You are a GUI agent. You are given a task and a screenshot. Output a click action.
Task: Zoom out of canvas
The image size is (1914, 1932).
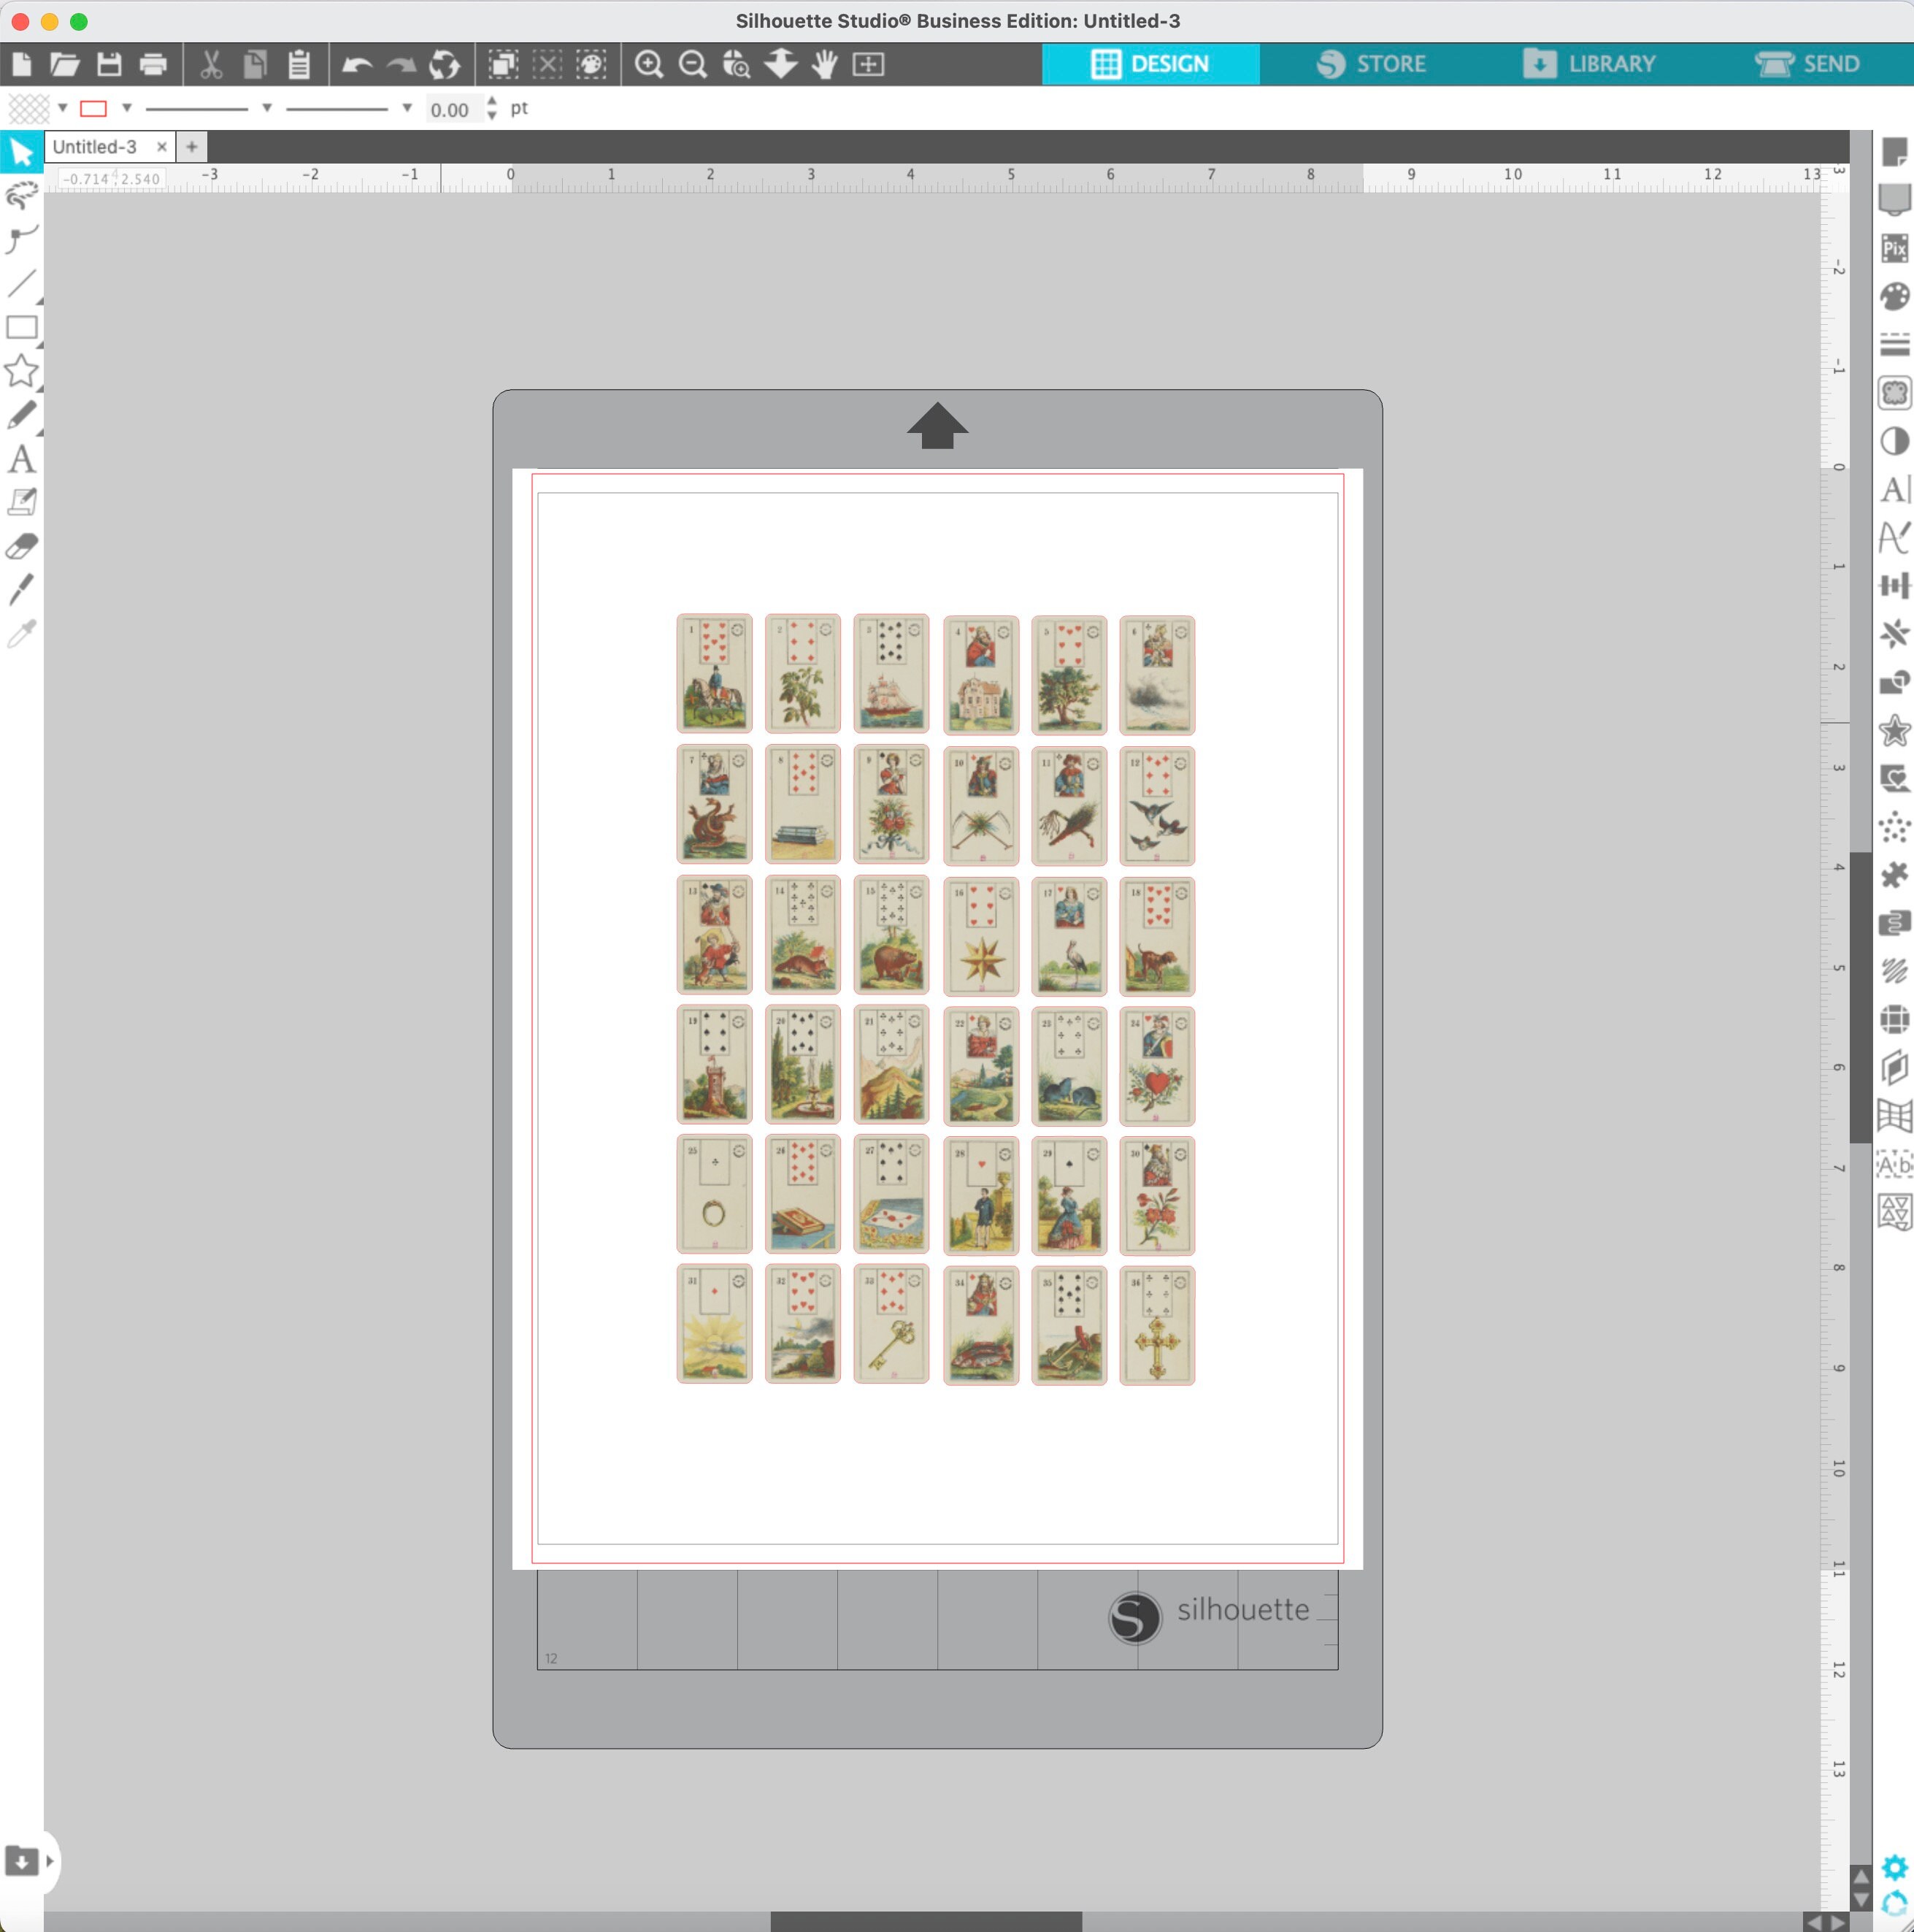click(x=693, y=64)
